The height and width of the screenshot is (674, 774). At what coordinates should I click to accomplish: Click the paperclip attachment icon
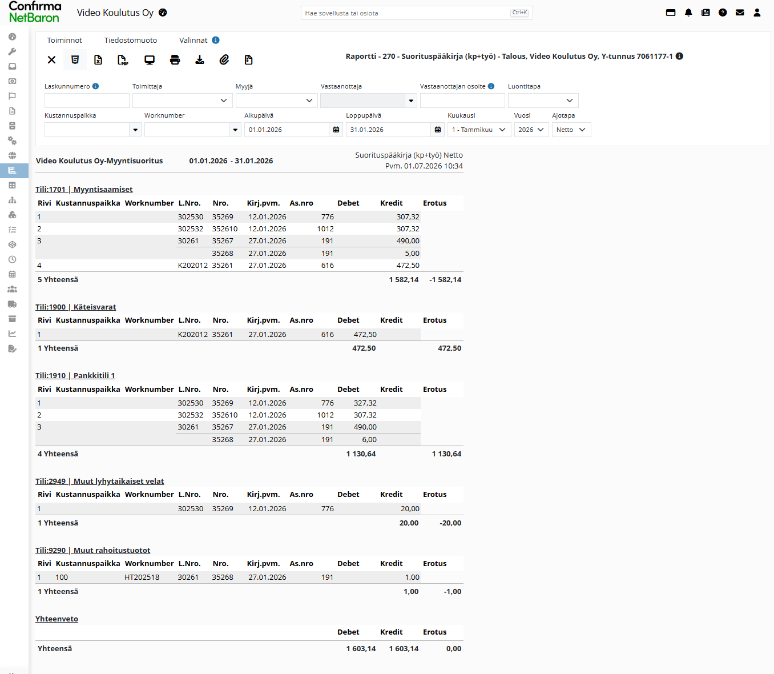pos(224,60)
